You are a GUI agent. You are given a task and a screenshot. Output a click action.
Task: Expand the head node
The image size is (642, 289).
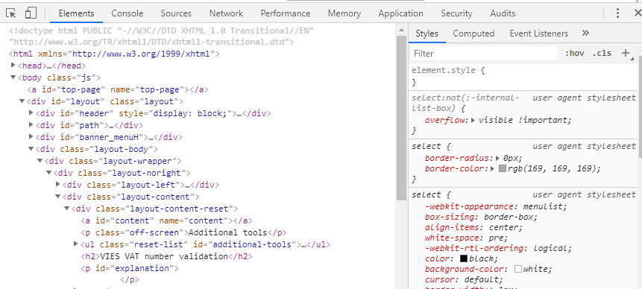pos(13,65)
